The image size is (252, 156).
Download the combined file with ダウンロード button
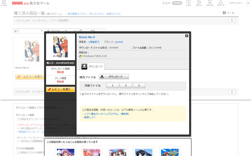tap(114, 77)
